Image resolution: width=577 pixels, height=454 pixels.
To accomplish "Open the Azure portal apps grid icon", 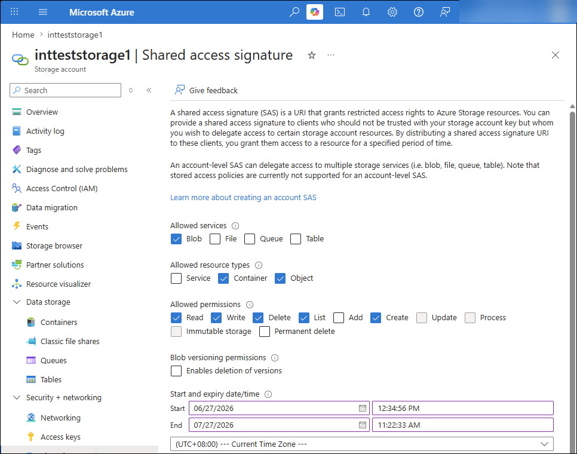I will click(14, 12).
